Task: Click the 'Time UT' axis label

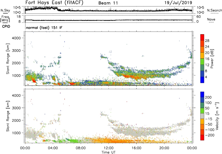Action: pyautogui.click(x=109, y=152)
